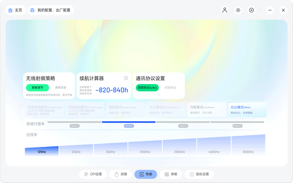Click the sun-shaped theme icon

(238, 10)
